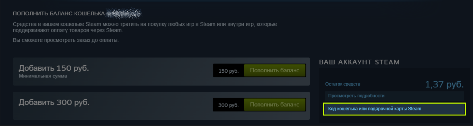473x126 pixels.
Task: Click the ПОПОЛНИТЬ БАЛАНС КОШЕЛЬКА heading
Action: (59, 14)
